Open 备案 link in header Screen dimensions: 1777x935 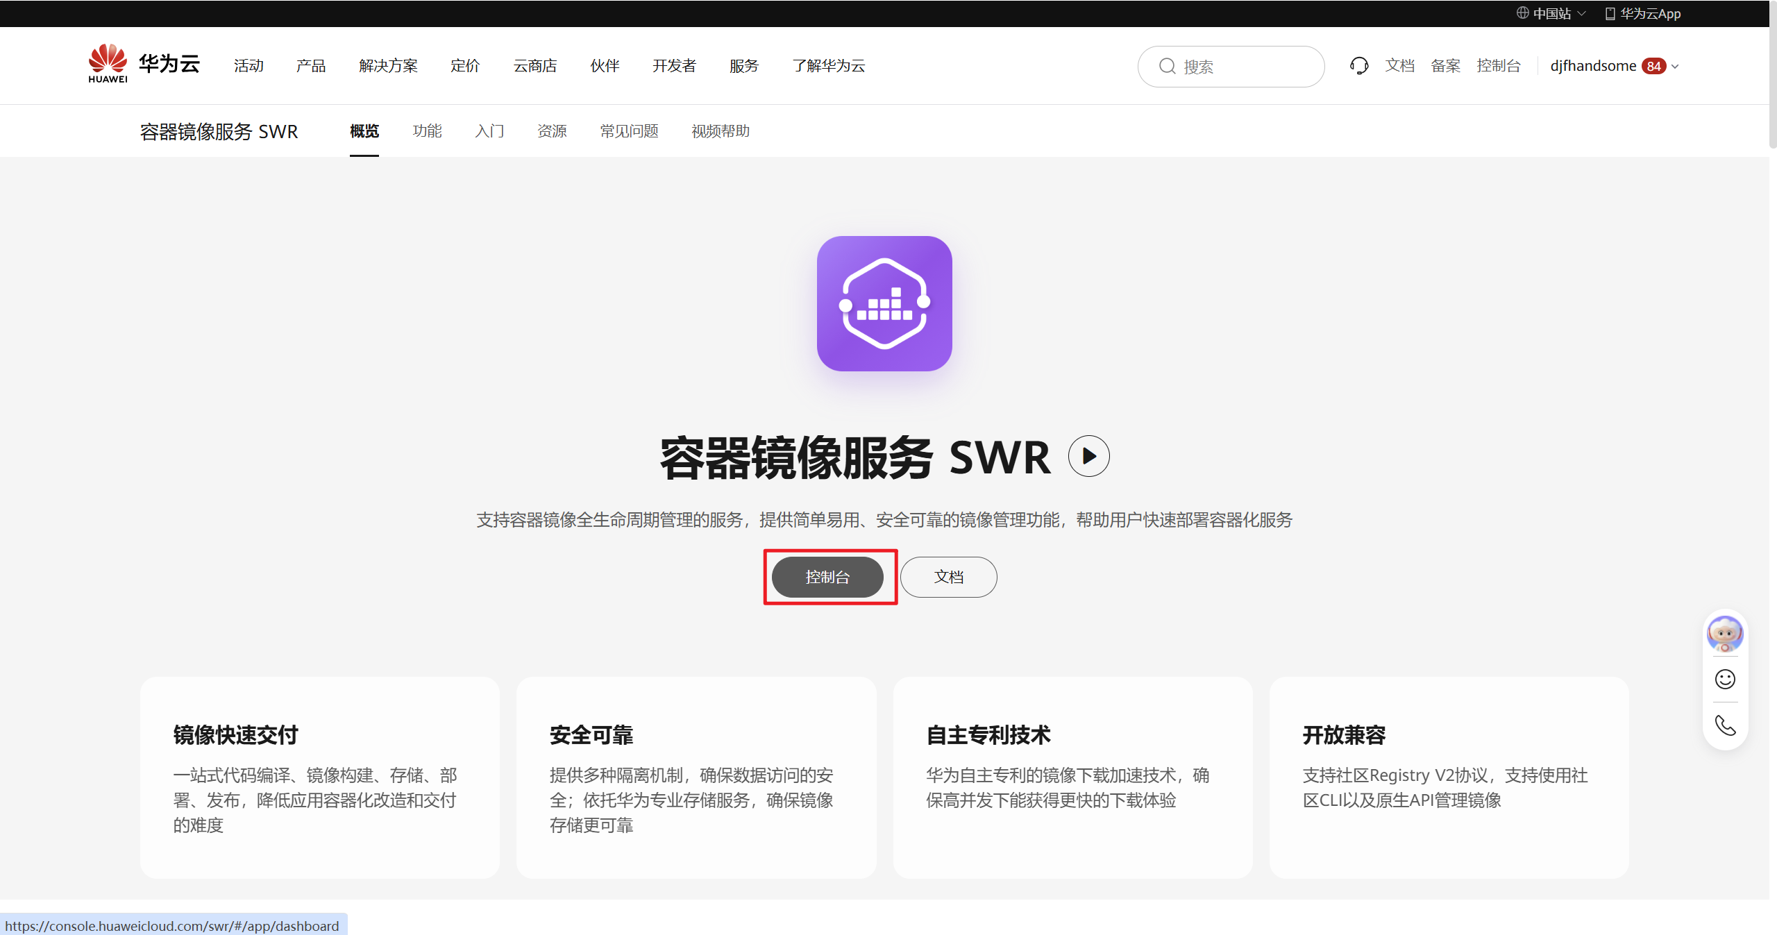click(x=1445, y=66)
